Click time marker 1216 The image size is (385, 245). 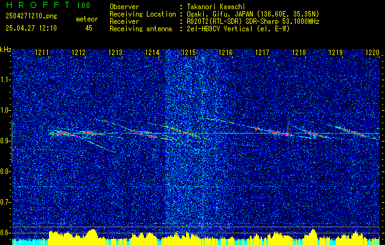coord(225,53)
